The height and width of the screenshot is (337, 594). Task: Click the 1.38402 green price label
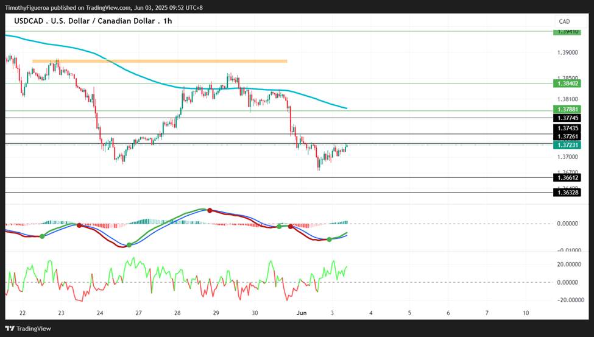567,83
